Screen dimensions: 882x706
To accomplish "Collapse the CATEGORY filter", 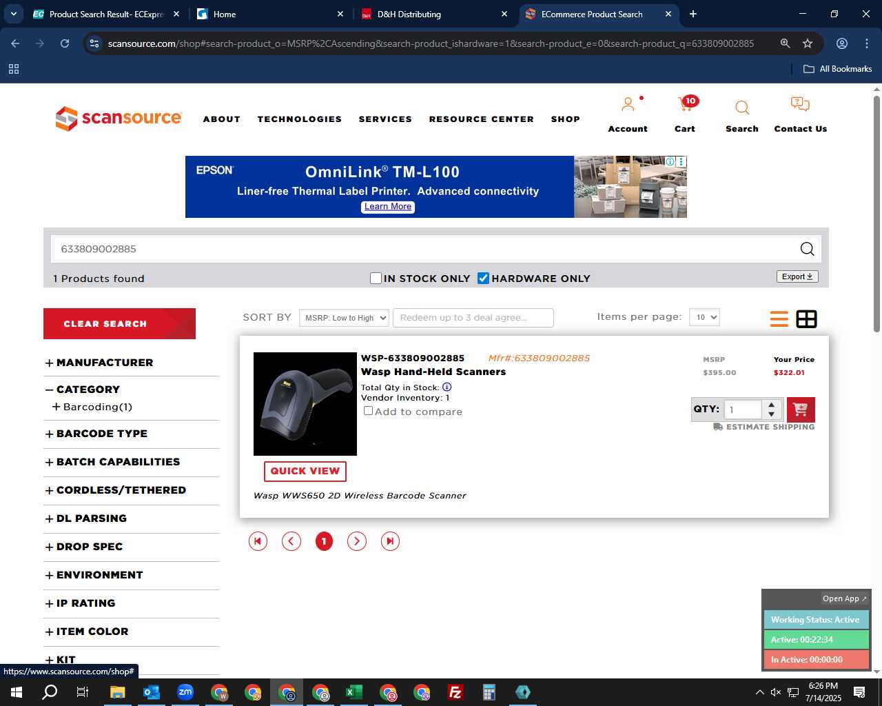I will (x=83, y=390).
